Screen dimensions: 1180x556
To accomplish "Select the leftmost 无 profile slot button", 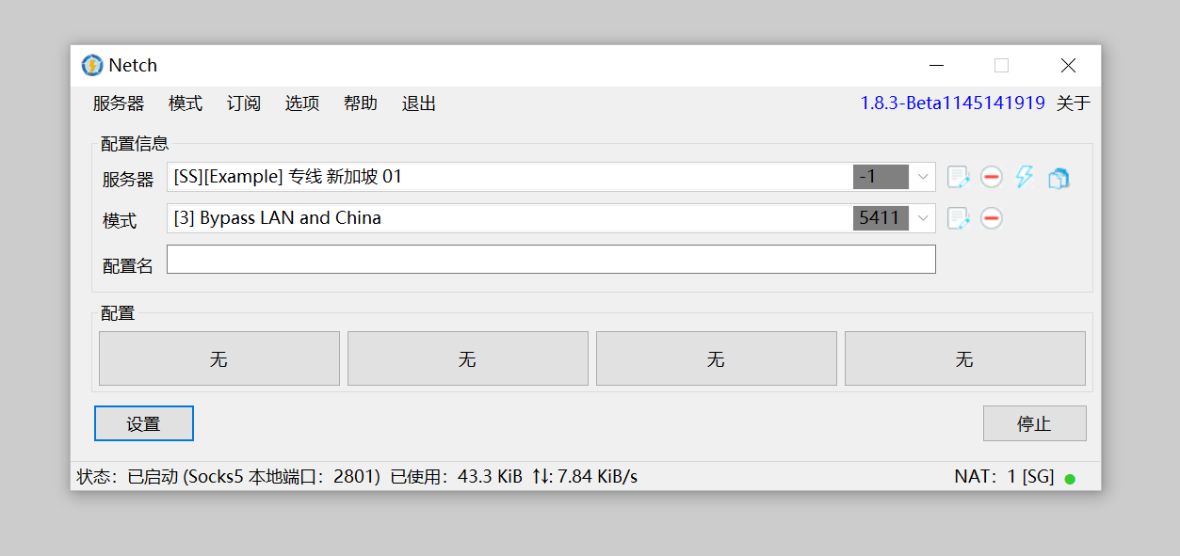I will pyautogui.click(x=219, y=358).
